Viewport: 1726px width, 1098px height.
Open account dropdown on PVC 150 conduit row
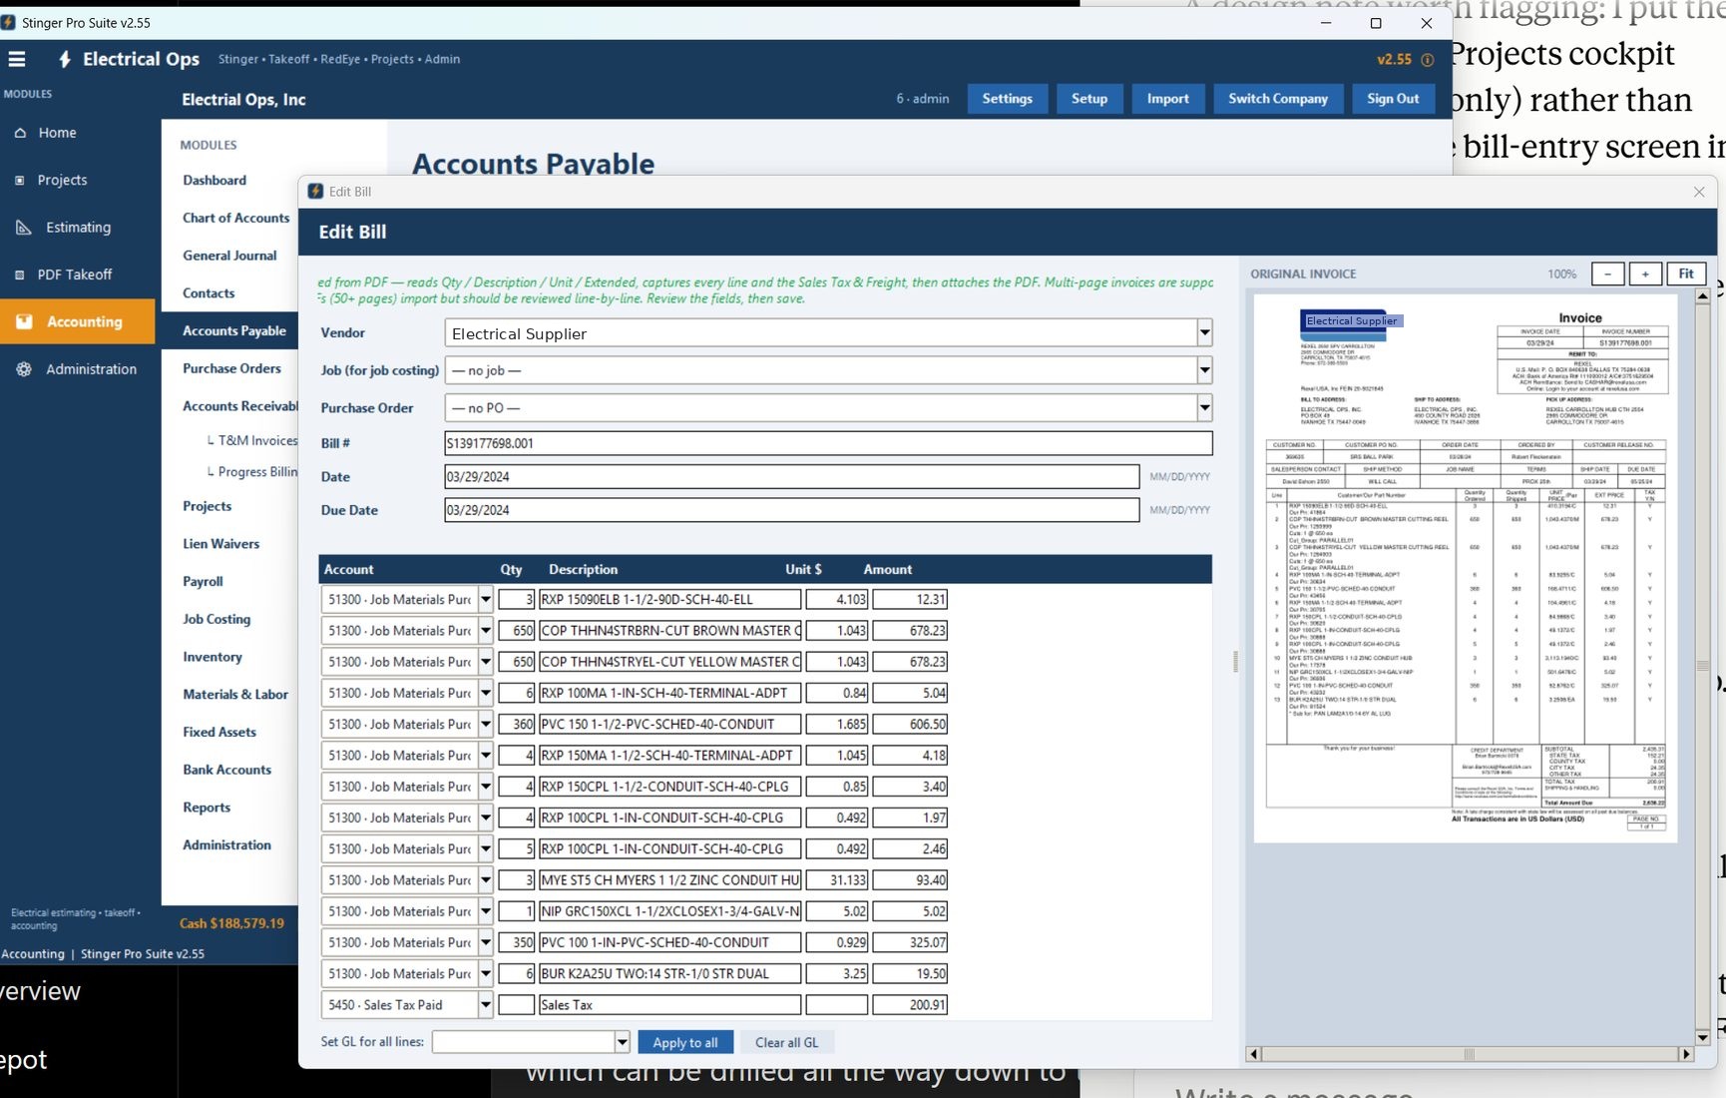(x=485, y=724)
